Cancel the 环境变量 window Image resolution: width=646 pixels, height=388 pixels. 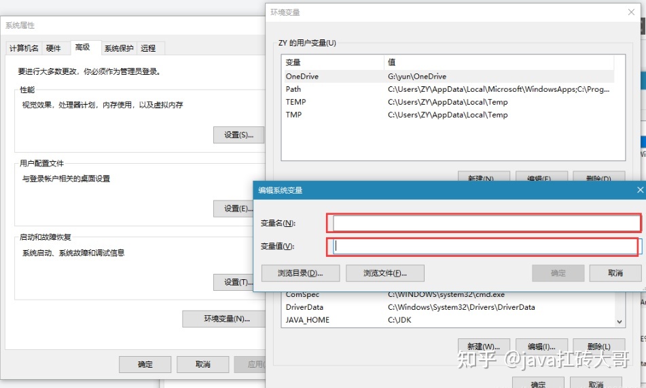pyautogui.click(x=596, y=383)
